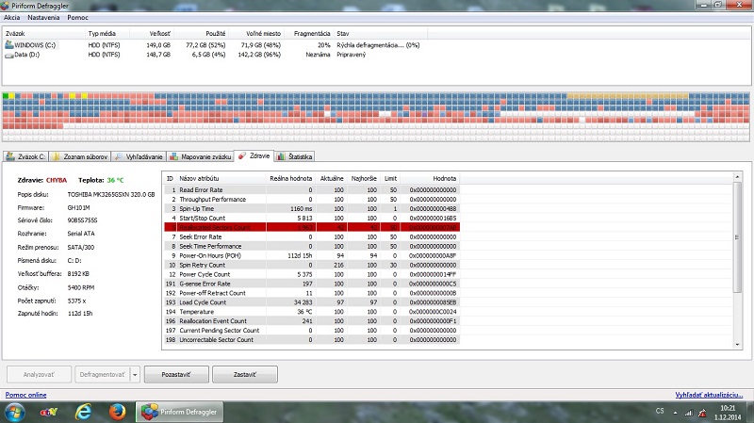Click the Názov atribútu column header
754x423 pixels.
point(221,178)
